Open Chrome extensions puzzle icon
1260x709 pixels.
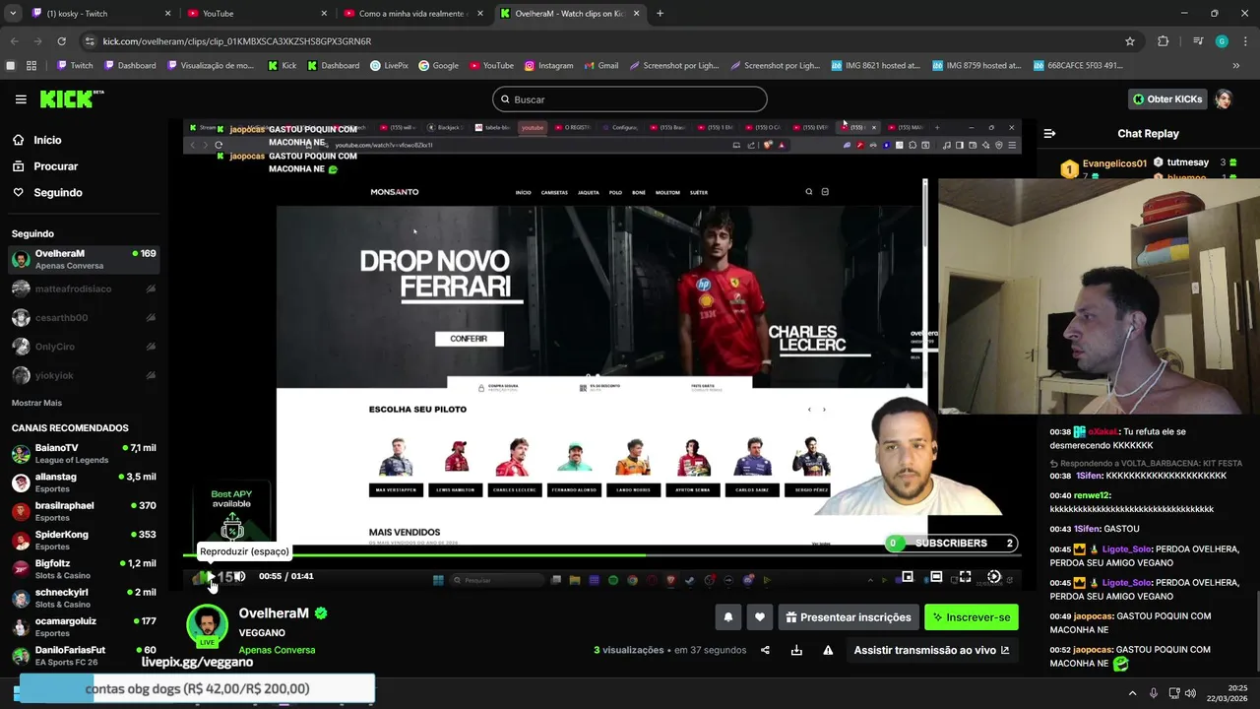[1163, 41]
